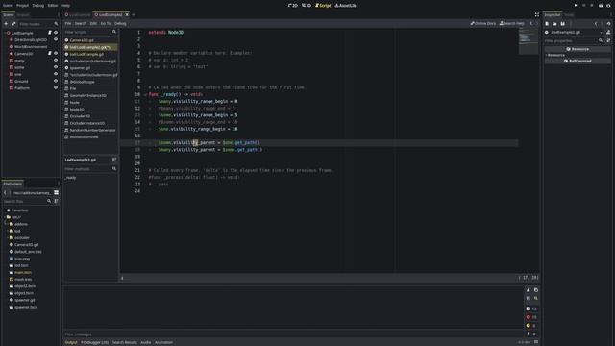
Task: Toggle alphabetical sorting of methods list
Action: click(x=114, y=160)
